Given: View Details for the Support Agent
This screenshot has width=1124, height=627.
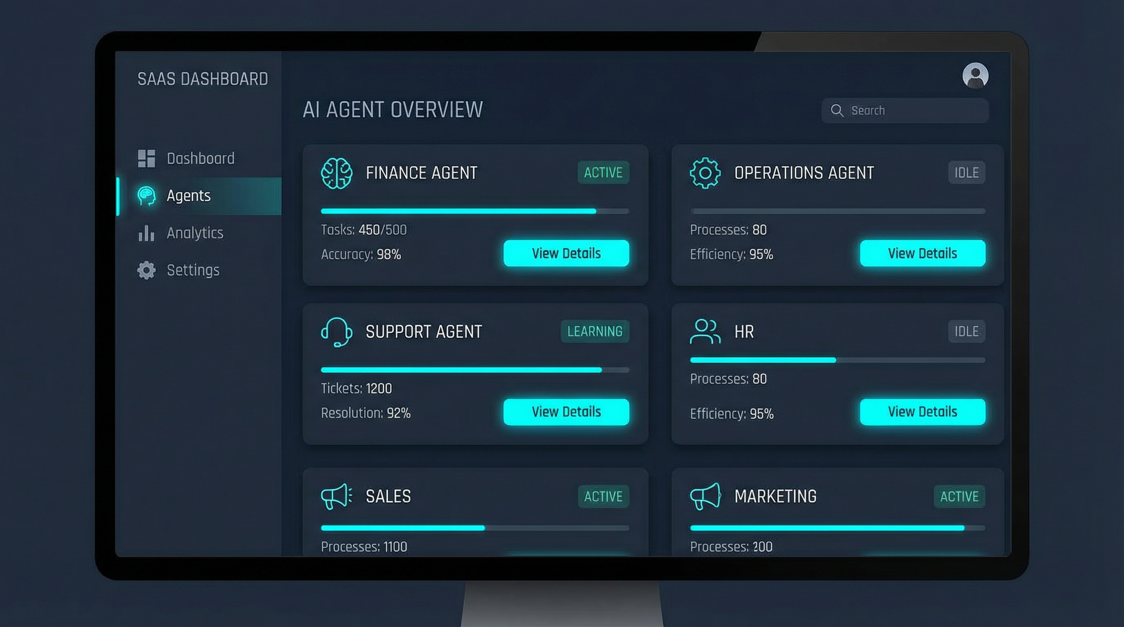Looking at the screenshot, I should pos(566,411).
